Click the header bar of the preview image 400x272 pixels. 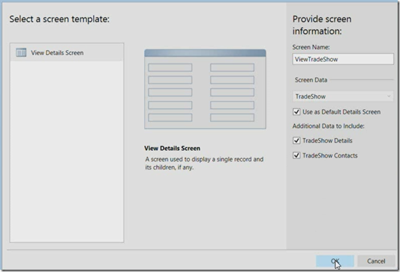point(204,53)
